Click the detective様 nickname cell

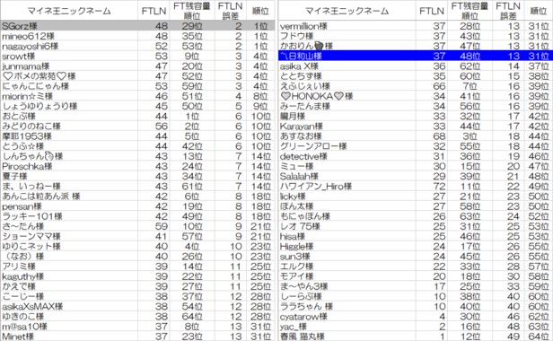[347, 156]
